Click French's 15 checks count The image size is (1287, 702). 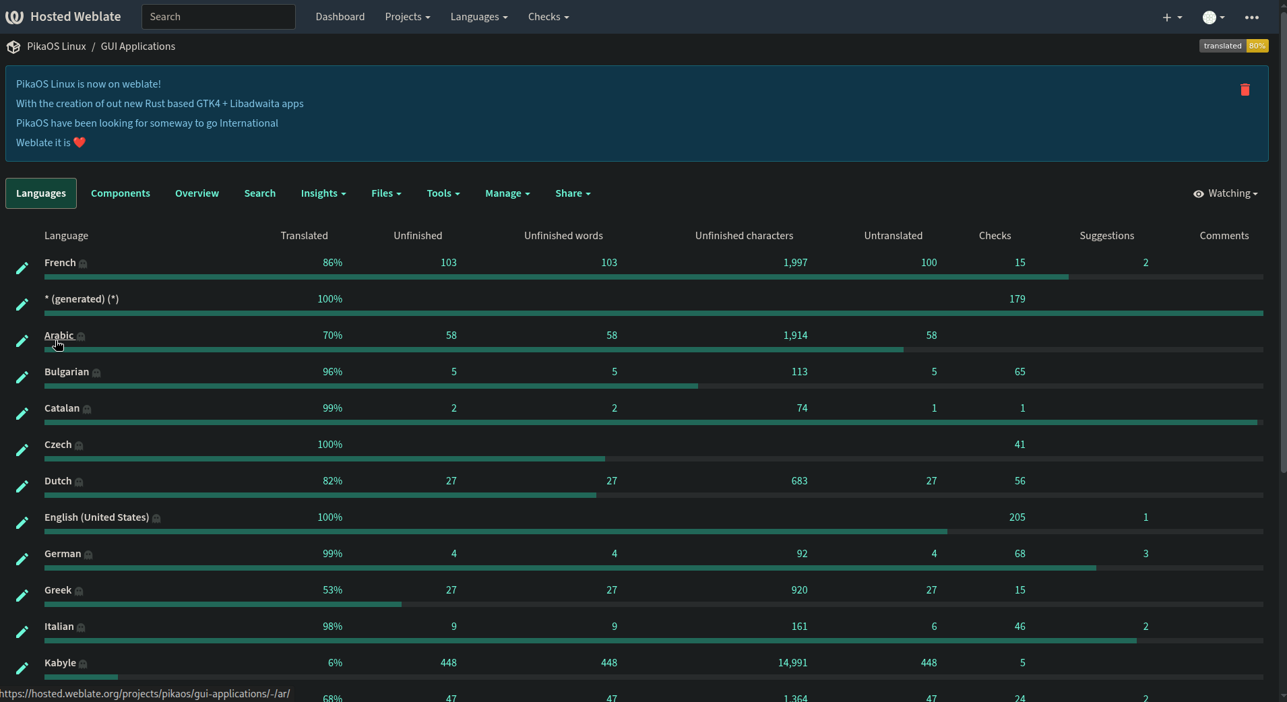(1020, 263)
